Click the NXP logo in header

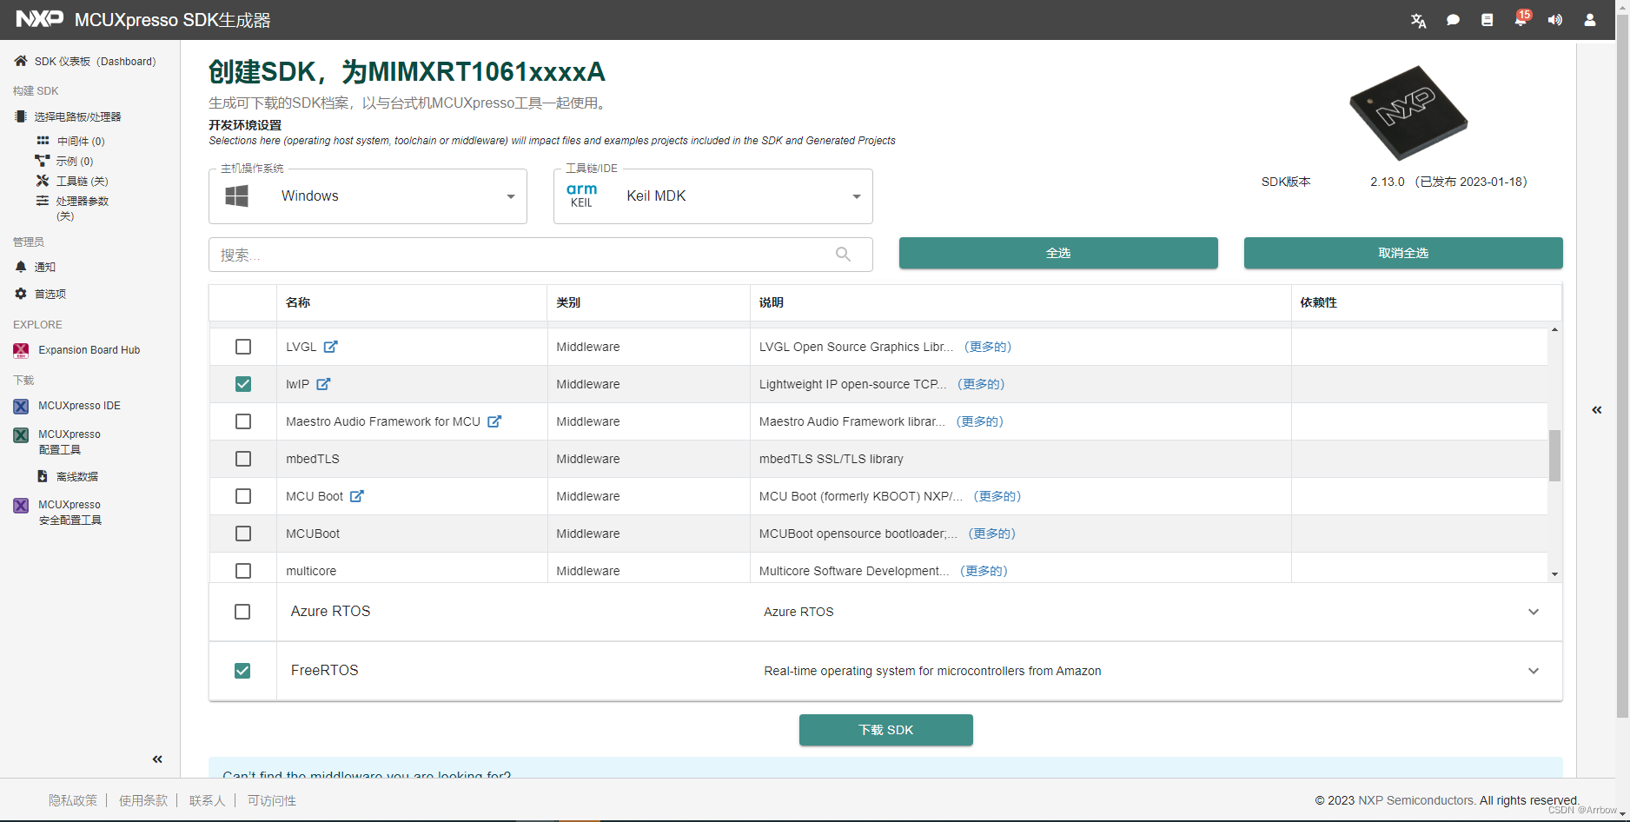pos(40,19)
